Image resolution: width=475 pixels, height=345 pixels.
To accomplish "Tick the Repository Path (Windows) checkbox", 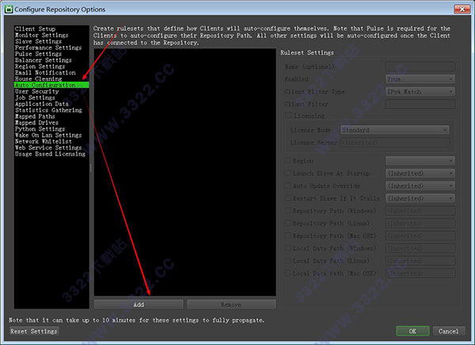I will pyautogui.click(x=287, y=211).
